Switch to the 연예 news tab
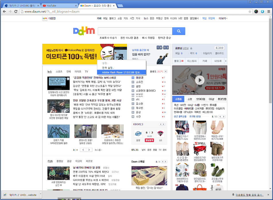 click(69, 71)
